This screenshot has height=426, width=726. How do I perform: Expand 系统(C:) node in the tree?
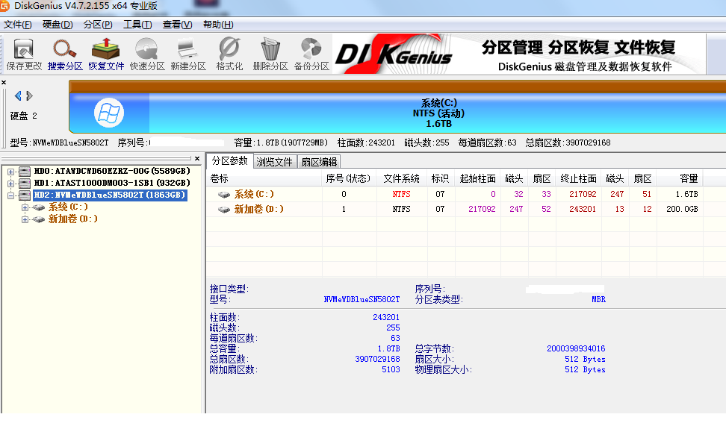pos(25,207)
